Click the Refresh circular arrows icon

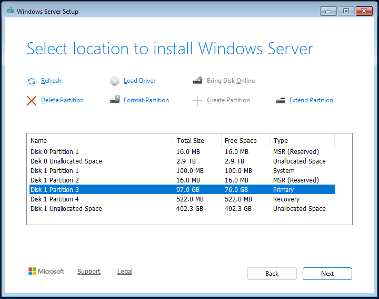[32, 81]
